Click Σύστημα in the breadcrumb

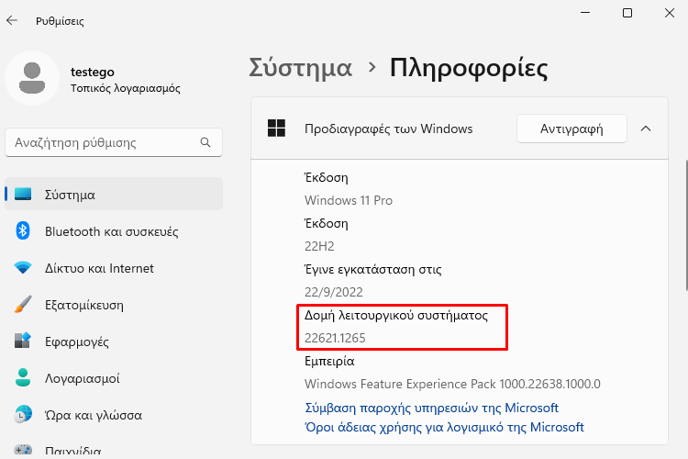[301, 69]
